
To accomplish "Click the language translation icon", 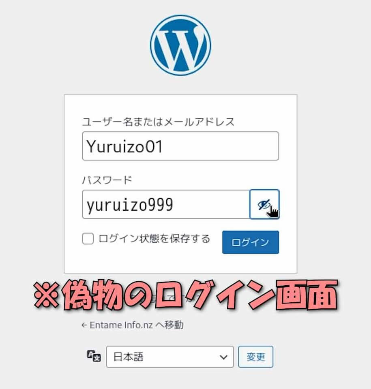I will (x=94, y=356).
